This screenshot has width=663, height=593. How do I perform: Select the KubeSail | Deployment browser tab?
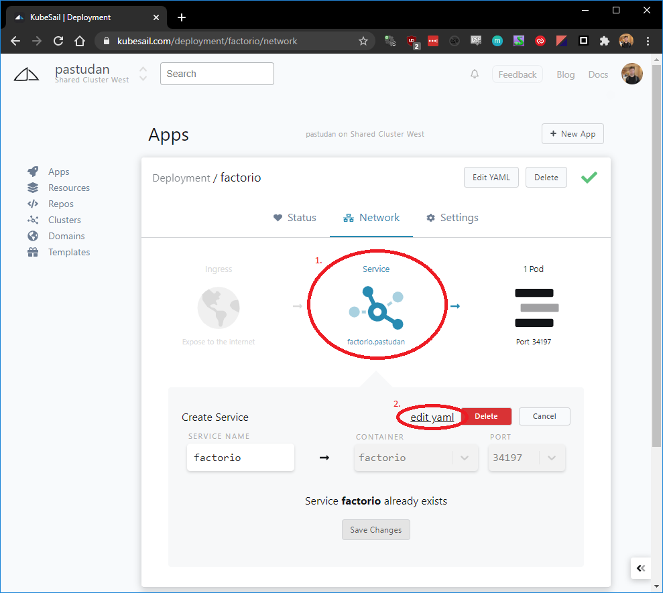[x=86, y=17]
